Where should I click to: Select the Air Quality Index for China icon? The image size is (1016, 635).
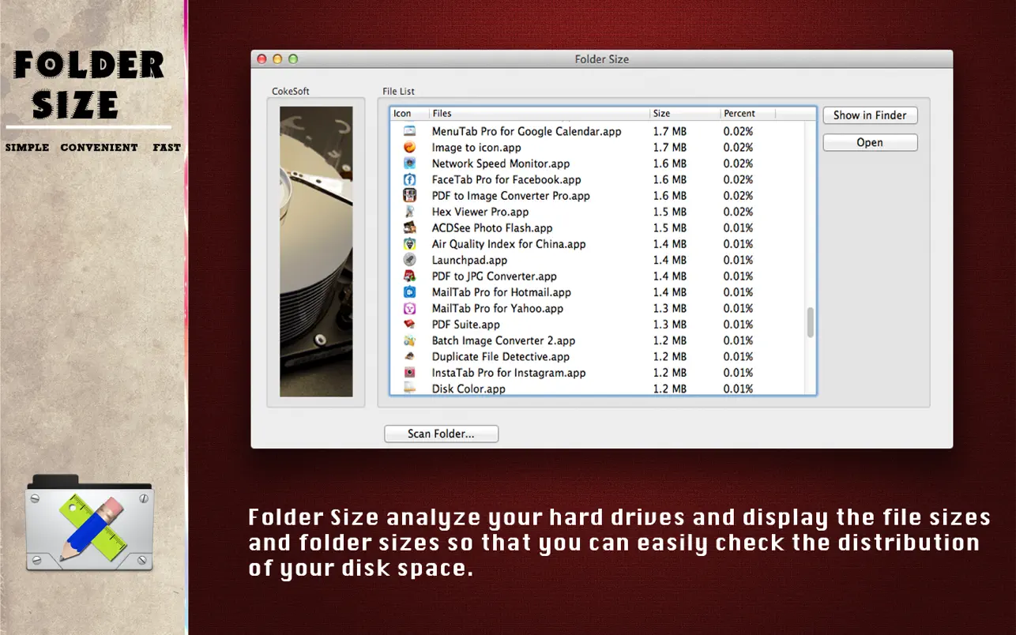coord(410,244)
